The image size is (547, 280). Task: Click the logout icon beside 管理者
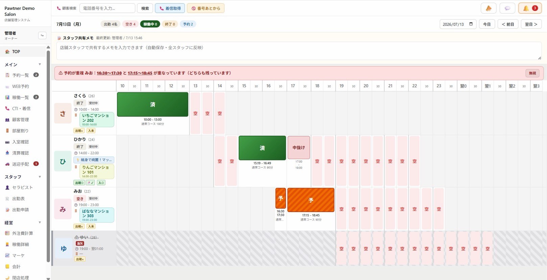(42, 35)
